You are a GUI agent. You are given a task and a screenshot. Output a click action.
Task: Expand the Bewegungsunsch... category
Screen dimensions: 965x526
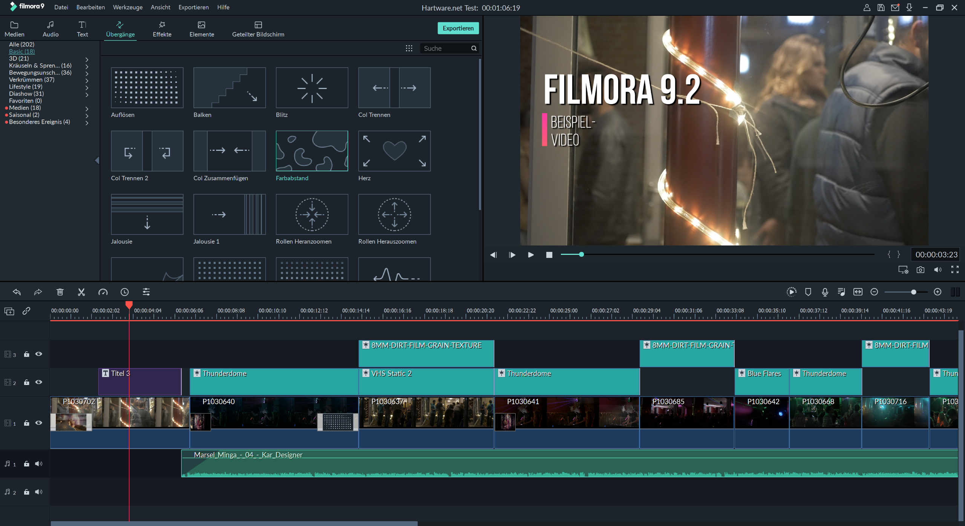pos(87,74)
